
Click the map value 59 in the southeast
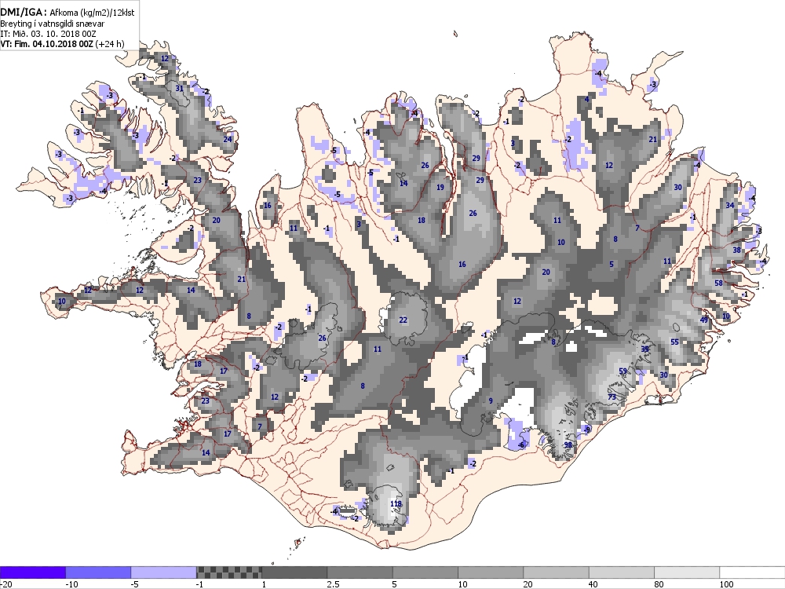[623, 371]
